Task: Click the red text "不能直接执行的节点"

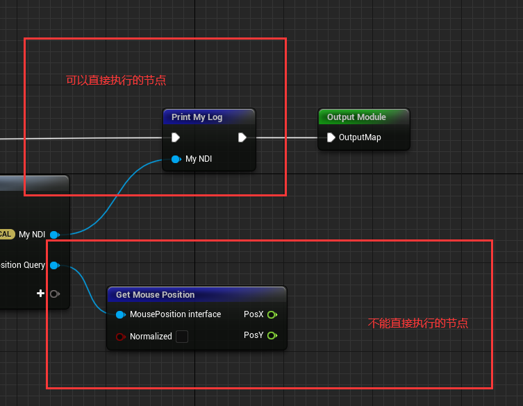Action: coord(417,323)
